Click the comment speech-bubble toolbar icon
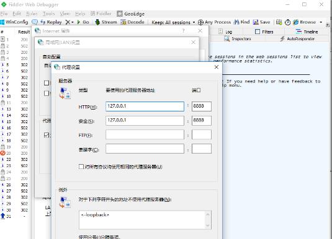 35,22
